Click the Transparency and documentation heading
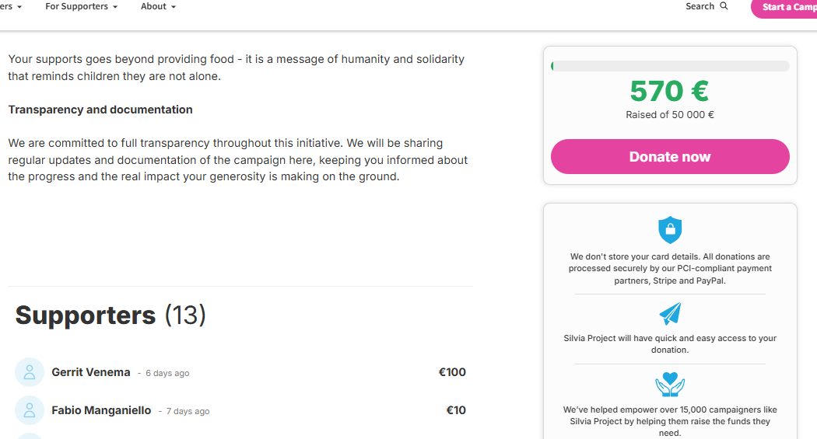The height and width of the screenshot is (439, 817). tap(100, 110)
